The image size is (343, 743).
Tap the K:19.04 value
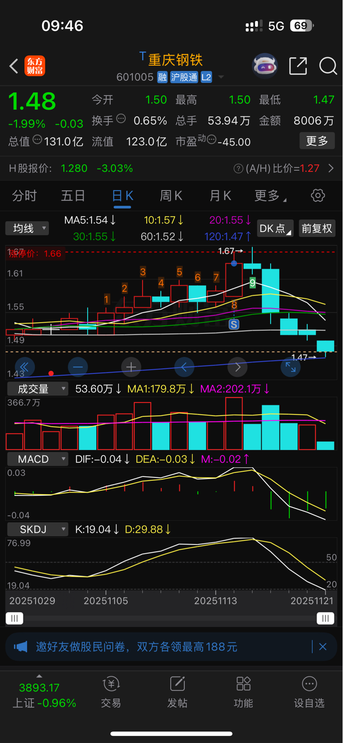tap(97, 529)
